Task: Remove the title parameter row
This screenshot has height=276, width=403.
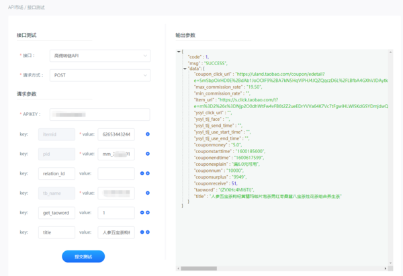Action: click(142, 232)
